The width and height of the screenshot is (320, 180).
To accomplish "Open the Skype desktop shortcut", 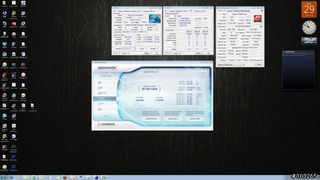I will coord(4,116).
